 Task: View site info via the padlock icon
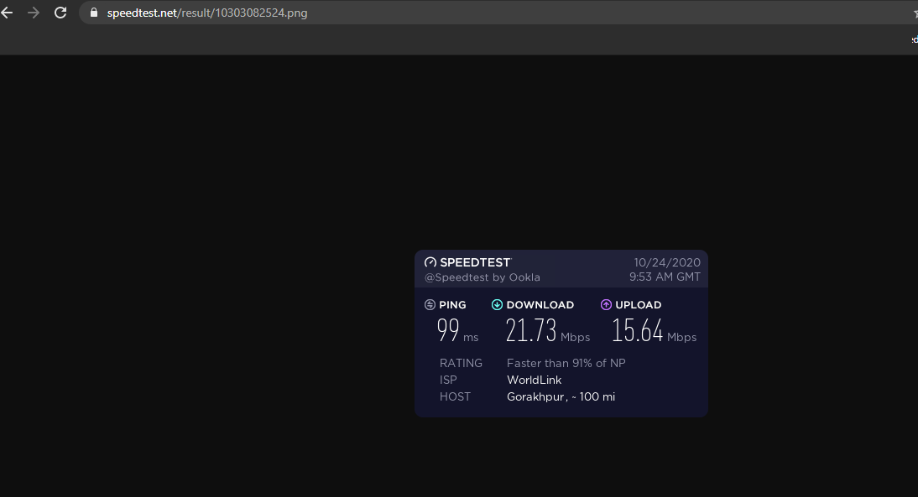click(94, 13)
